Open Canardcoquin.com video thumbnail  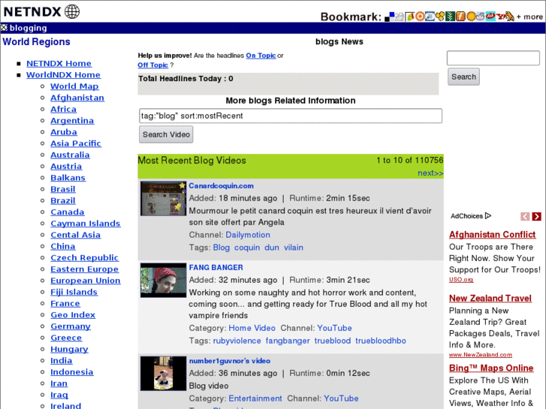163,198
